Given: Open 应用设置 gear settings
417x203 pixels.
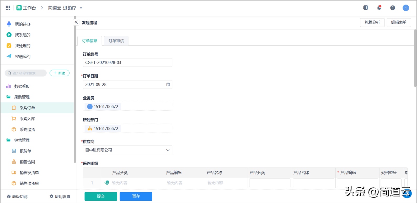Looking at the screenshot, I should point(60,196).
